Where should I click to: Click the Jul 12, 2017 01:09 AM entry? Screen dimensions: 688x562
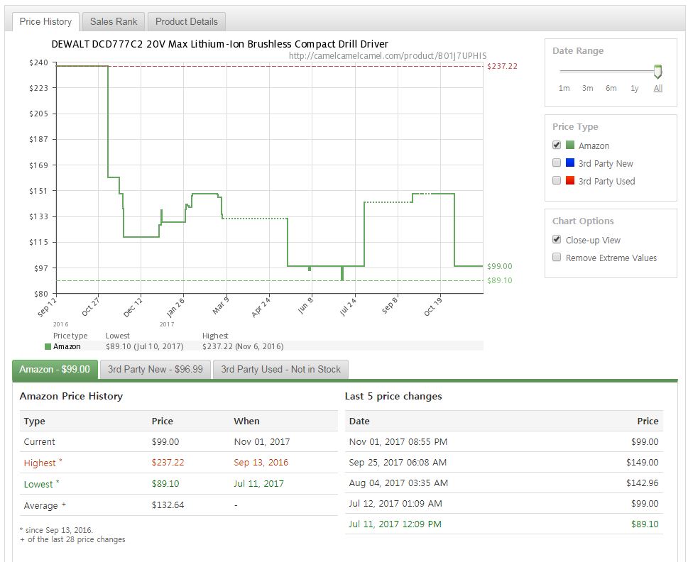tap(395, 503)
